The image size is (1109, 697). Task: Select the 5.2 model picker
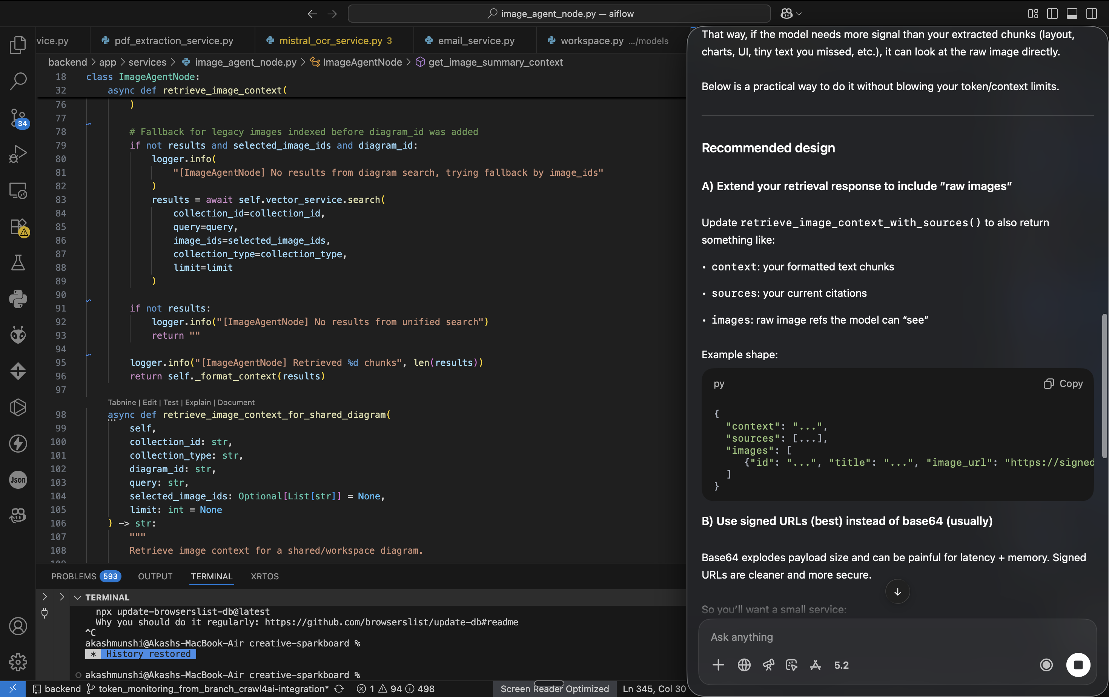[841, 665]
